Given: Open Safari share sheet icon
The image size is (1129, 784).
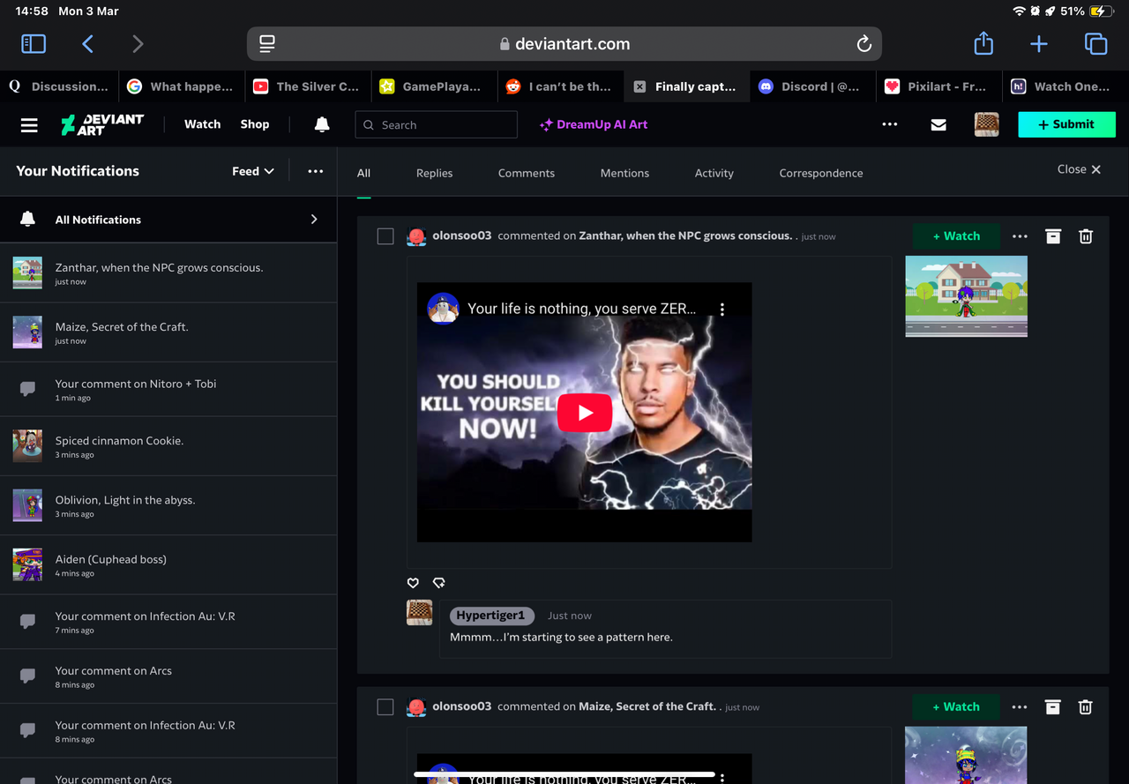Looking at the screenshot, I should (983, 43).
